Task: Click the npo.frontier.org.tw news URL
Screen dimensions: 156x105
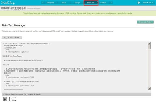Action: (19, 52)
